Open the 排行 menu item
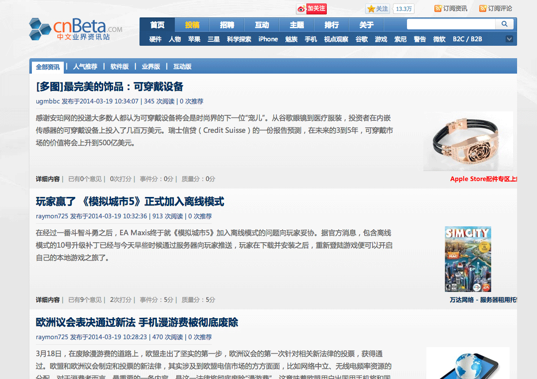The image size is (537, 379). click(331, 25)
